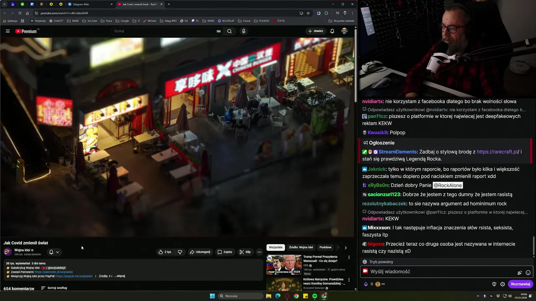Open a new browser tab
This screenshot has width=536, height=301.
point(169,4)
